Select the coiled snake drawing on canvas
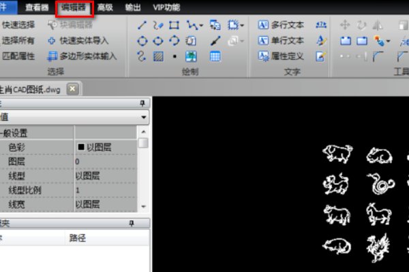The width and height of the screenshot is (409, 272). [x=381, y=184]
